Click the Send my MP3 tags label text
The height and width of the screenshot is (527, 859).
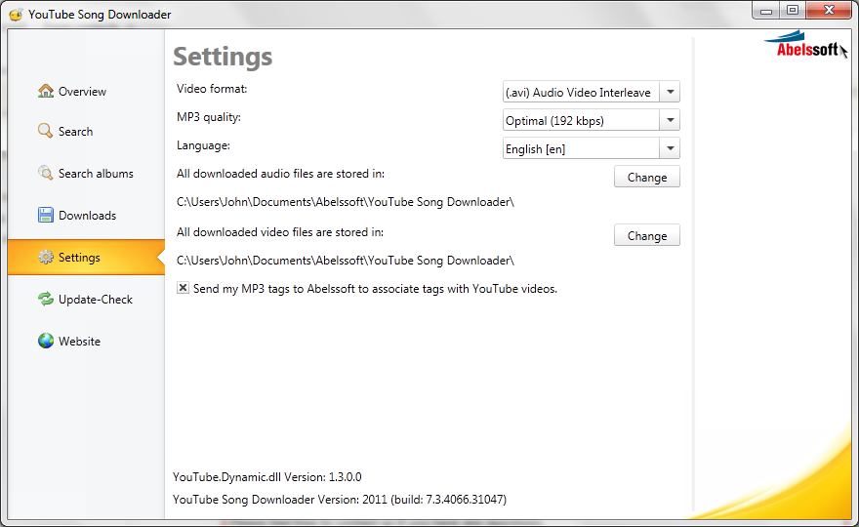(375, 289)
